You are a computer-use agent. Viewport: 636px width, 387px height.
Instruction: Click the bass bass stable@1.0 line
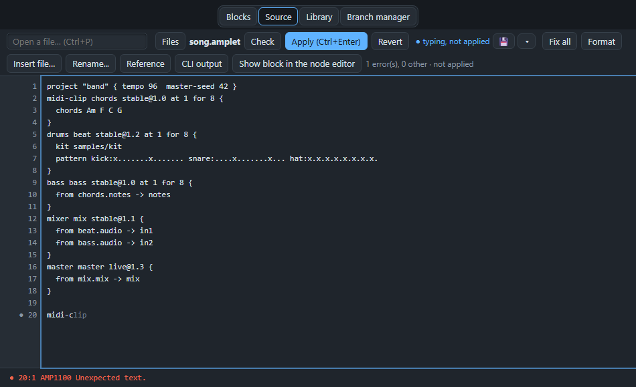tap(120, 182)
